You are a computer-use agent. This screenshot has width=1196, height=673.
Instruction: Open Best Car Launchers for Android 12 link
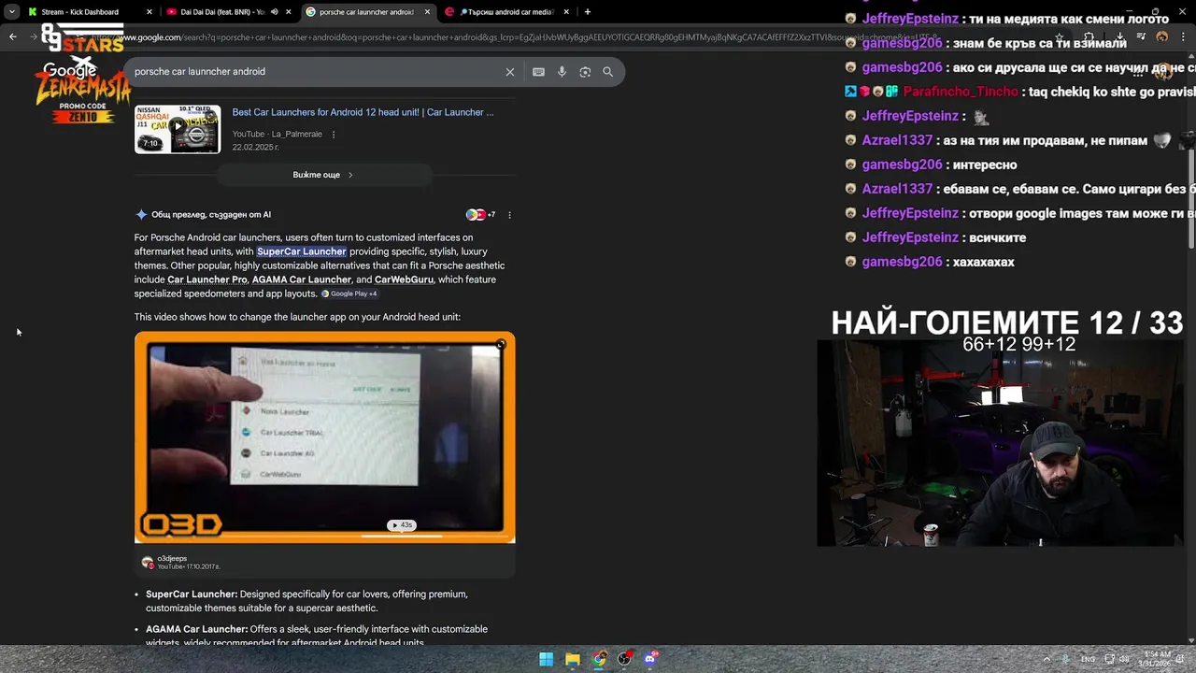click(x=363, y=112)
